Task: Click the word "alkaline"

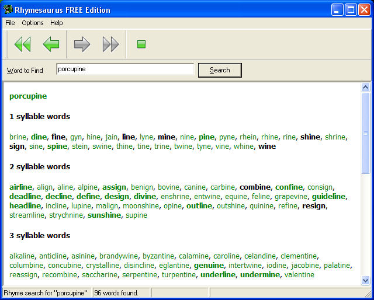Action: (22, 256)
